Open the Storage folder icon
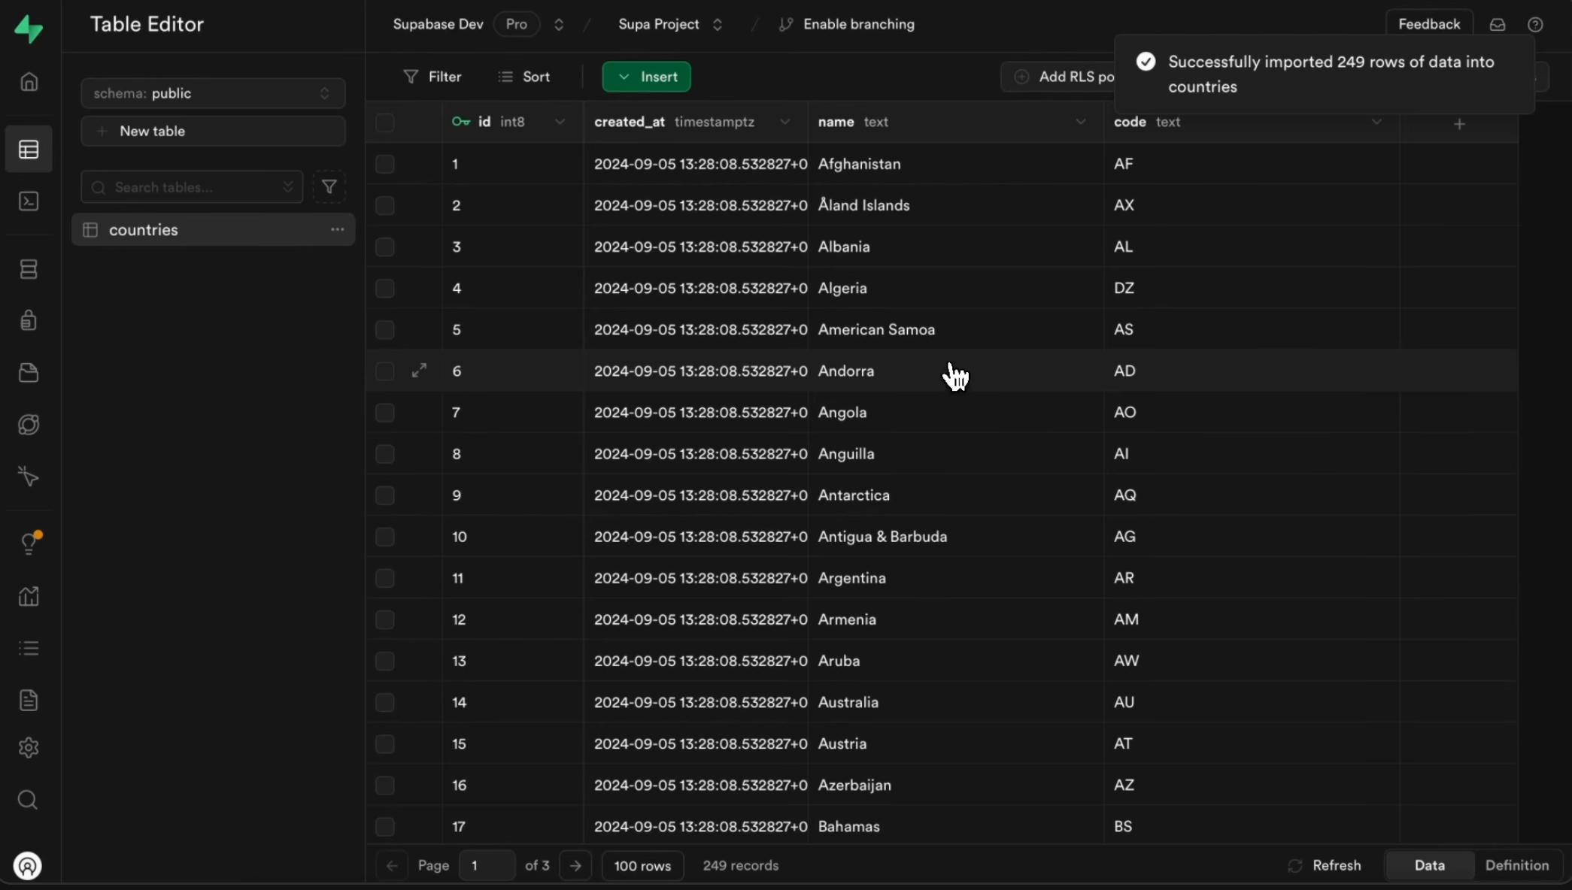This screenshot has height=890, width=1572. (x=29, y=373)
